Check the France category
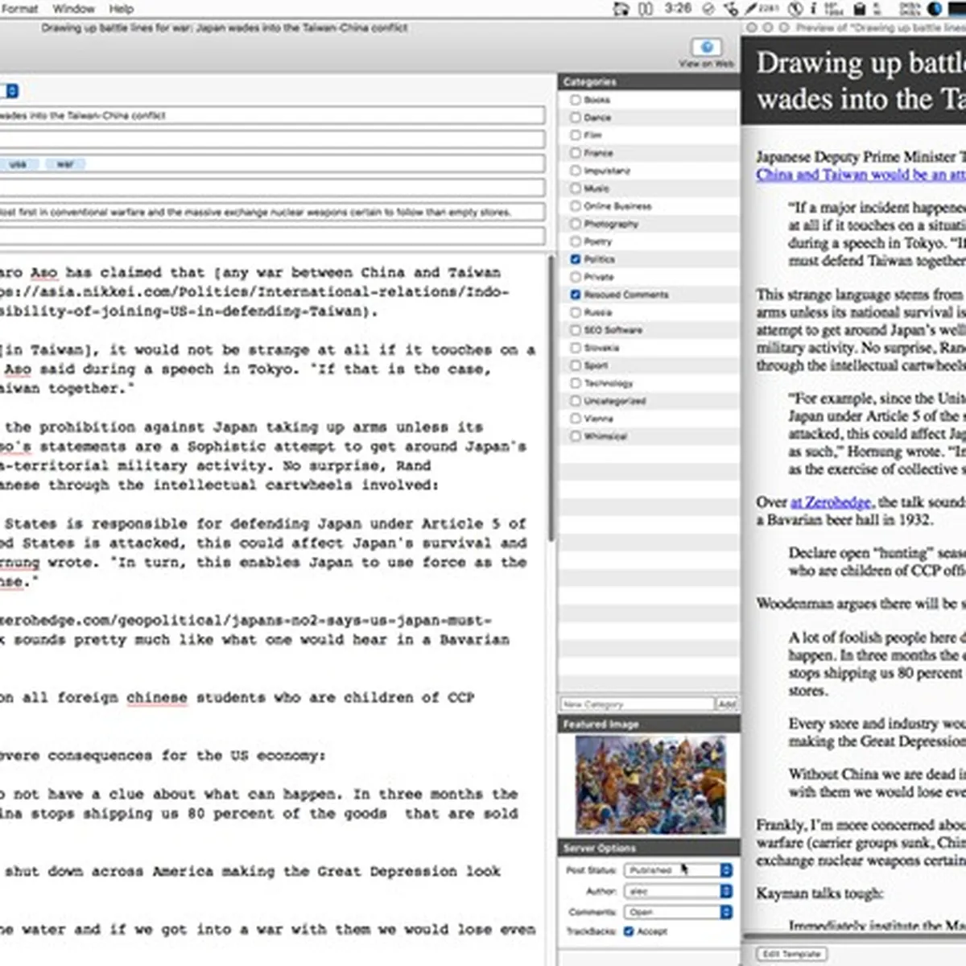The image size is (966, 966). (575, 153)
